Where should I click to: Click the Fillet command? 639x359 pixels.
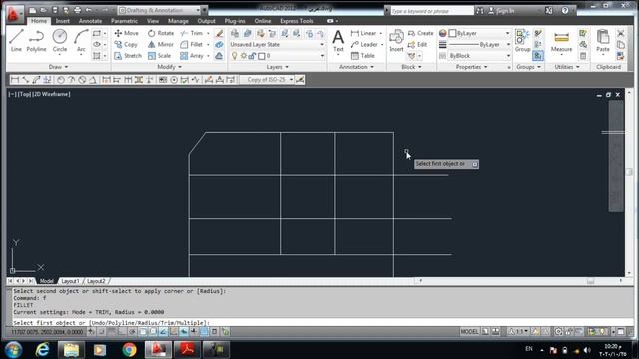click(x=192, y=44)
